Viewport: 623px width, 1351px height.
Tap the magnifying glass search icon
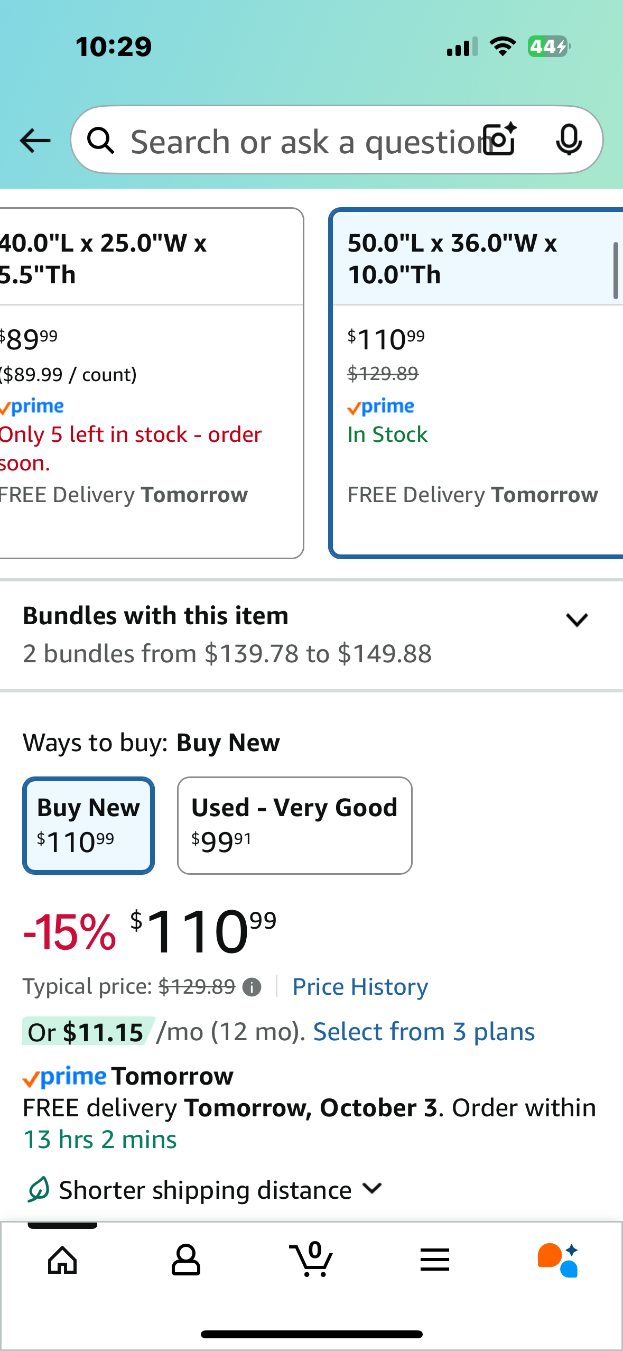(x=100, y=141)
